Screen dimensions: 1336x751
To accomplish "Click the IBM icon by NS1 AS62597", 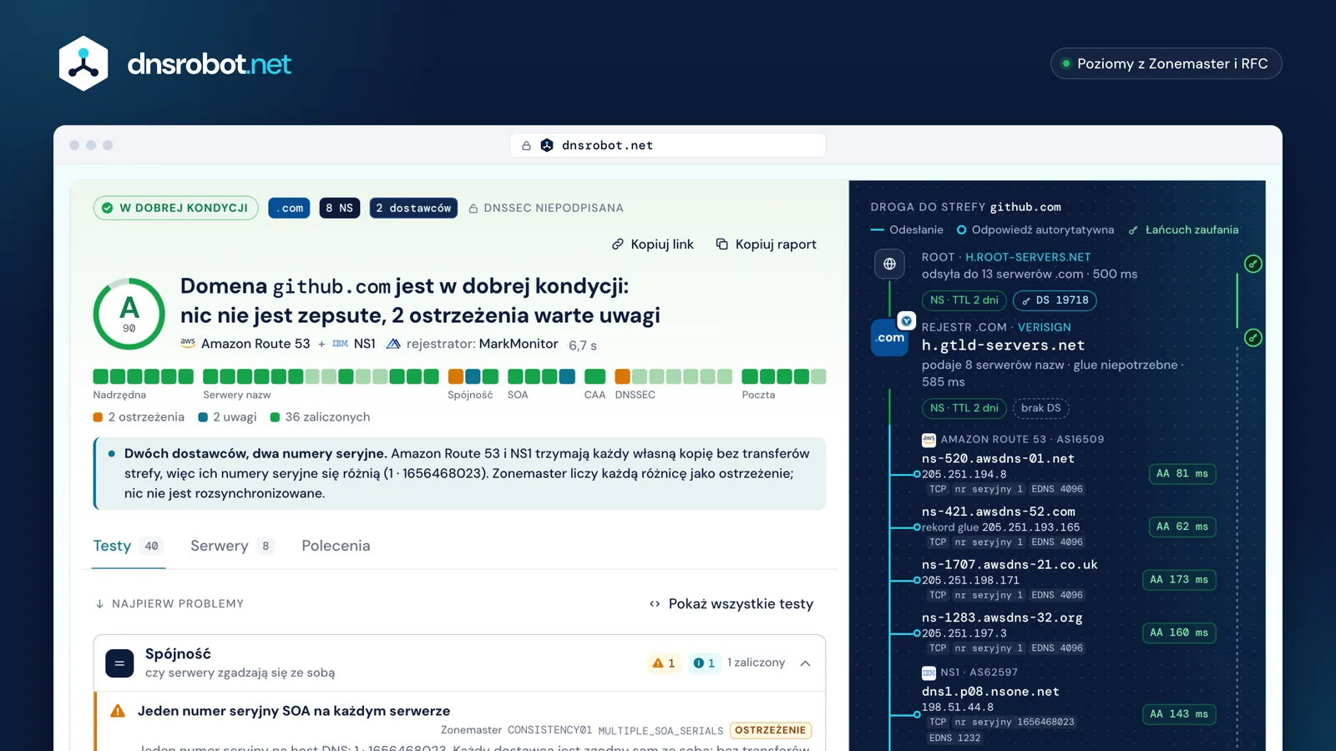I will (x=929, y=673).
